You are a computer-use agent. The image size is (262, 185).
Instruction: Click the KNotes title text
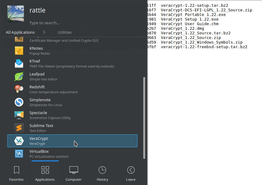(36, 48)
